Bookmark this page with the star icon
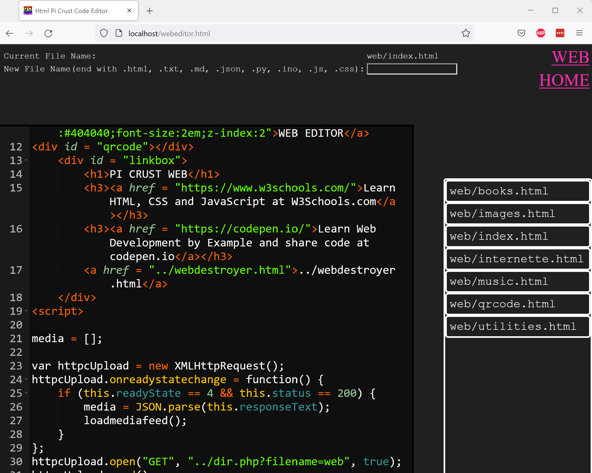The height and width of the screenshot is (473, 592). pos(466,34)
